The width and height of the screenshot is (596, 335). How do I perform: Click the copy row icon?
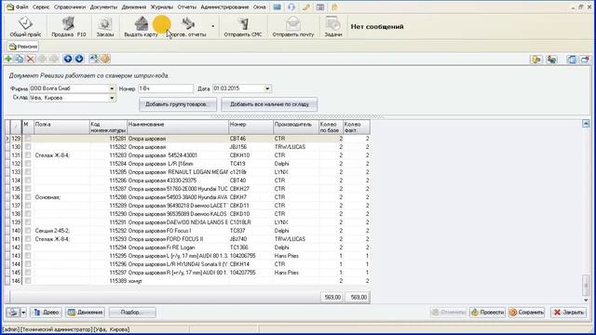[20, 59]
